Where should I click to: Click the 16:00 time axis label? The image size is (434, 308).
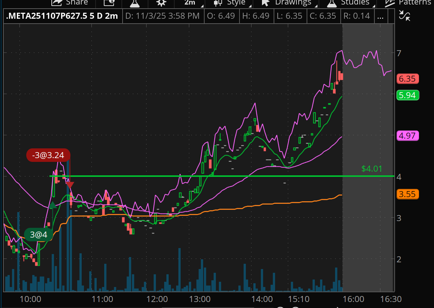(353, 299)
